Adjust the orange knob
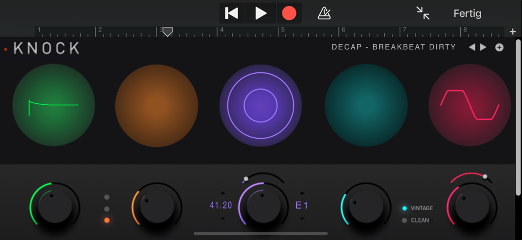The height and width of the screenshot is (240, 522). [x=157, y=206]
